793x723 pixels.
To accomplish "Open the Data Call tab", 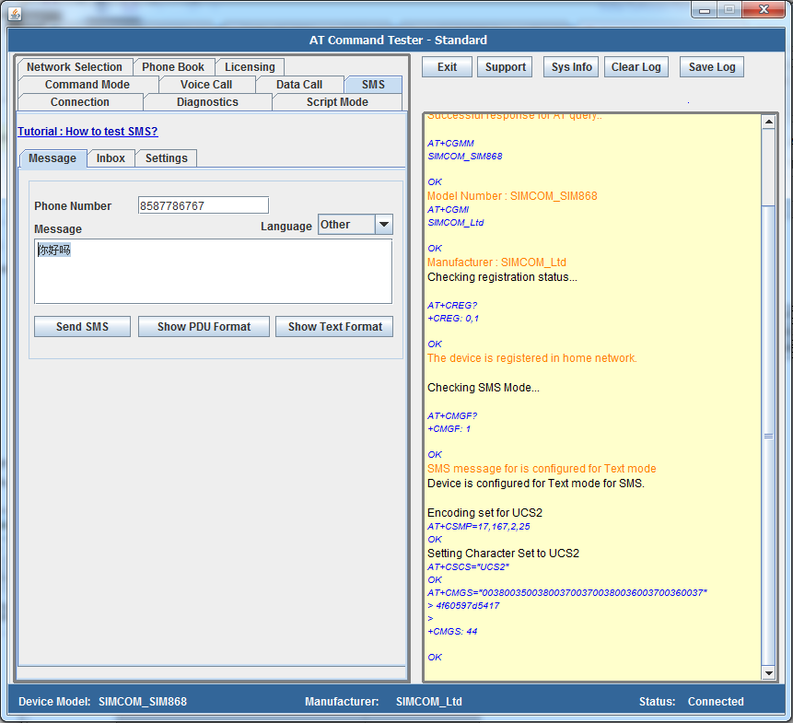I will pos(299,85).
